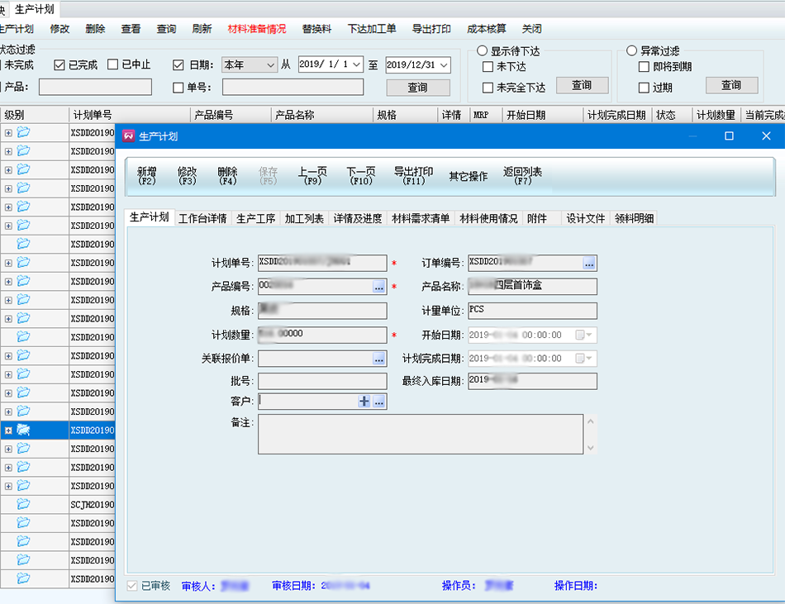Open the start date 2019/1/1 picker
The height and width of the screenshot is (604, 785).
356,64
